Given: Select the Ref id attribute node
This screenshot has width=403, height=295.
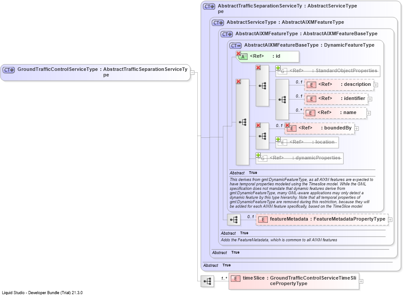Looking at the screenshot, I should 267,56.
